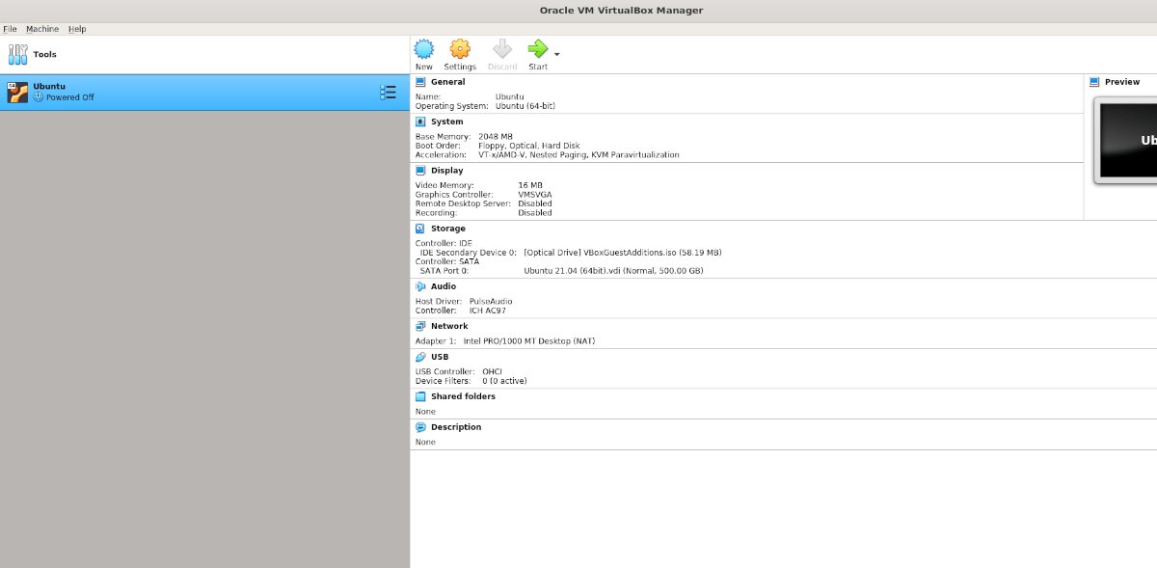Viewport: 1157px width, 568px height.
Task: Click the Shared folders section icon
Action: coord(419,396)
